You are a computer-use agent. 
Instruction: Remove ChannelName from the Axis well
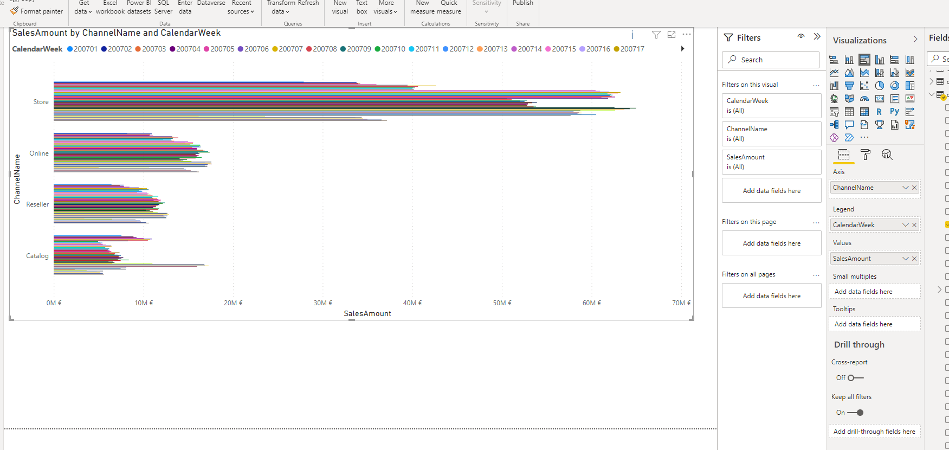[914, 188]
